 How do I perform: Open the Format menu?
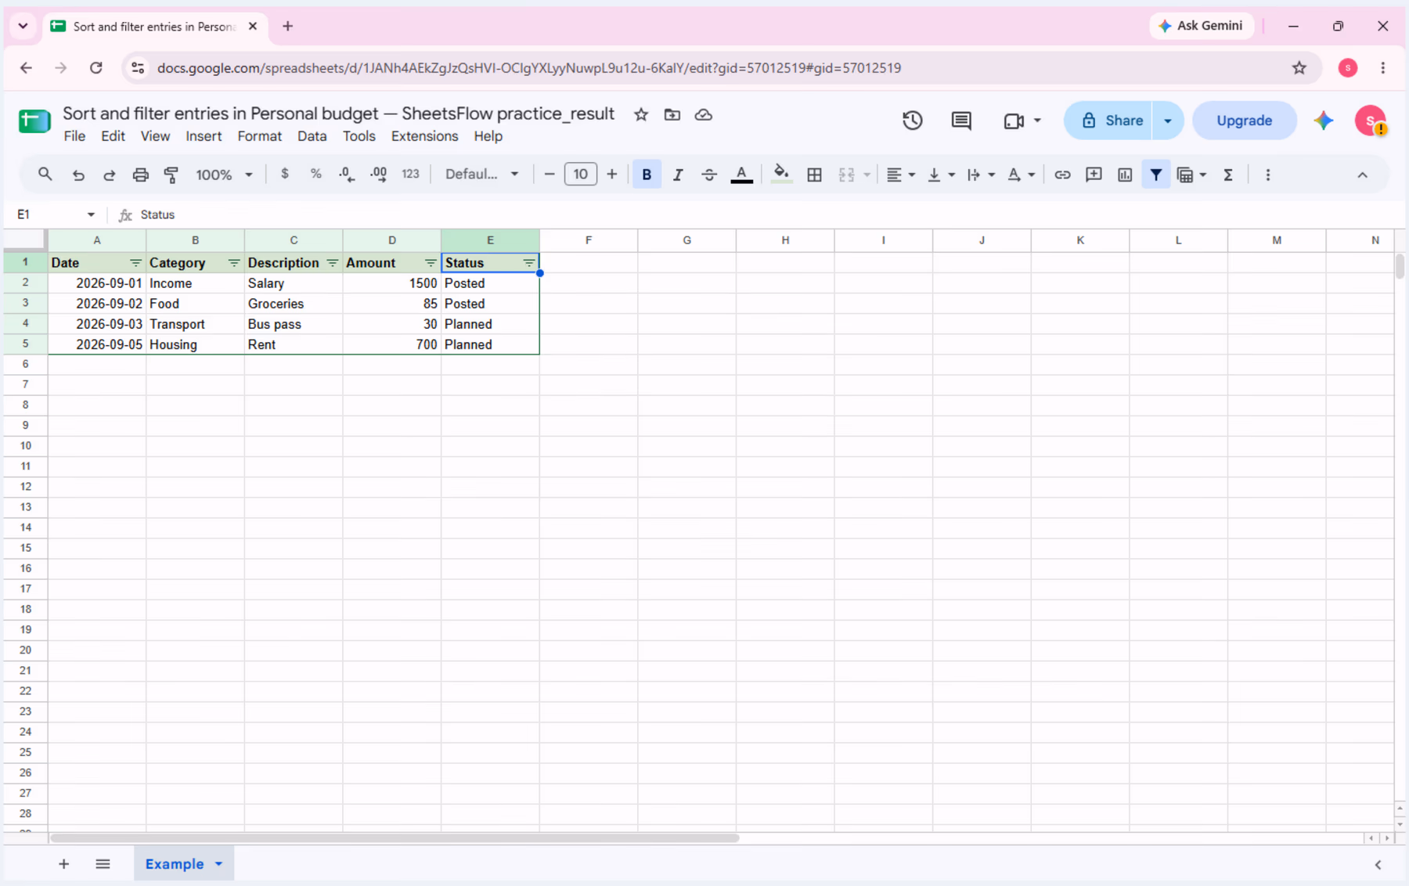point(259,136)
